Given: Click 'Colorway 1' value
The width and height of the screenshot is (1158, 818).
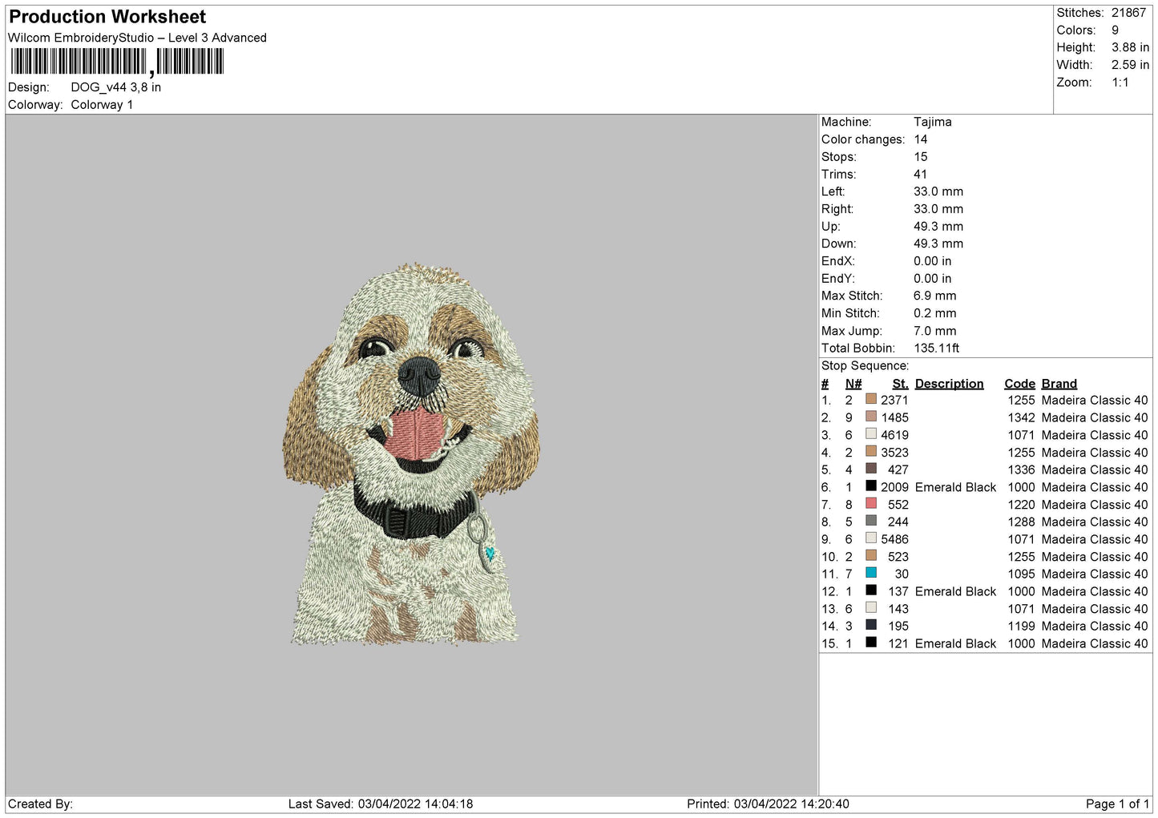Looking at the screenshot, I should (x=102, y=105).
